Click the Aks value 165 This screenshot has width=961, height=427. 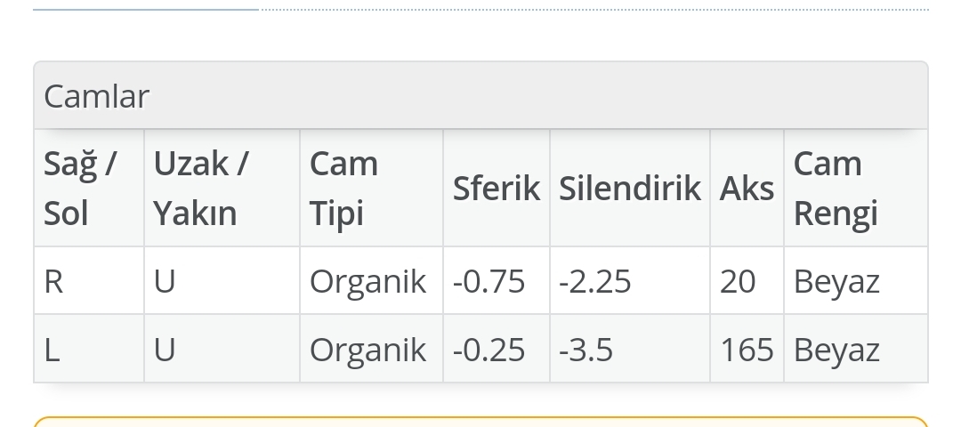747,350
